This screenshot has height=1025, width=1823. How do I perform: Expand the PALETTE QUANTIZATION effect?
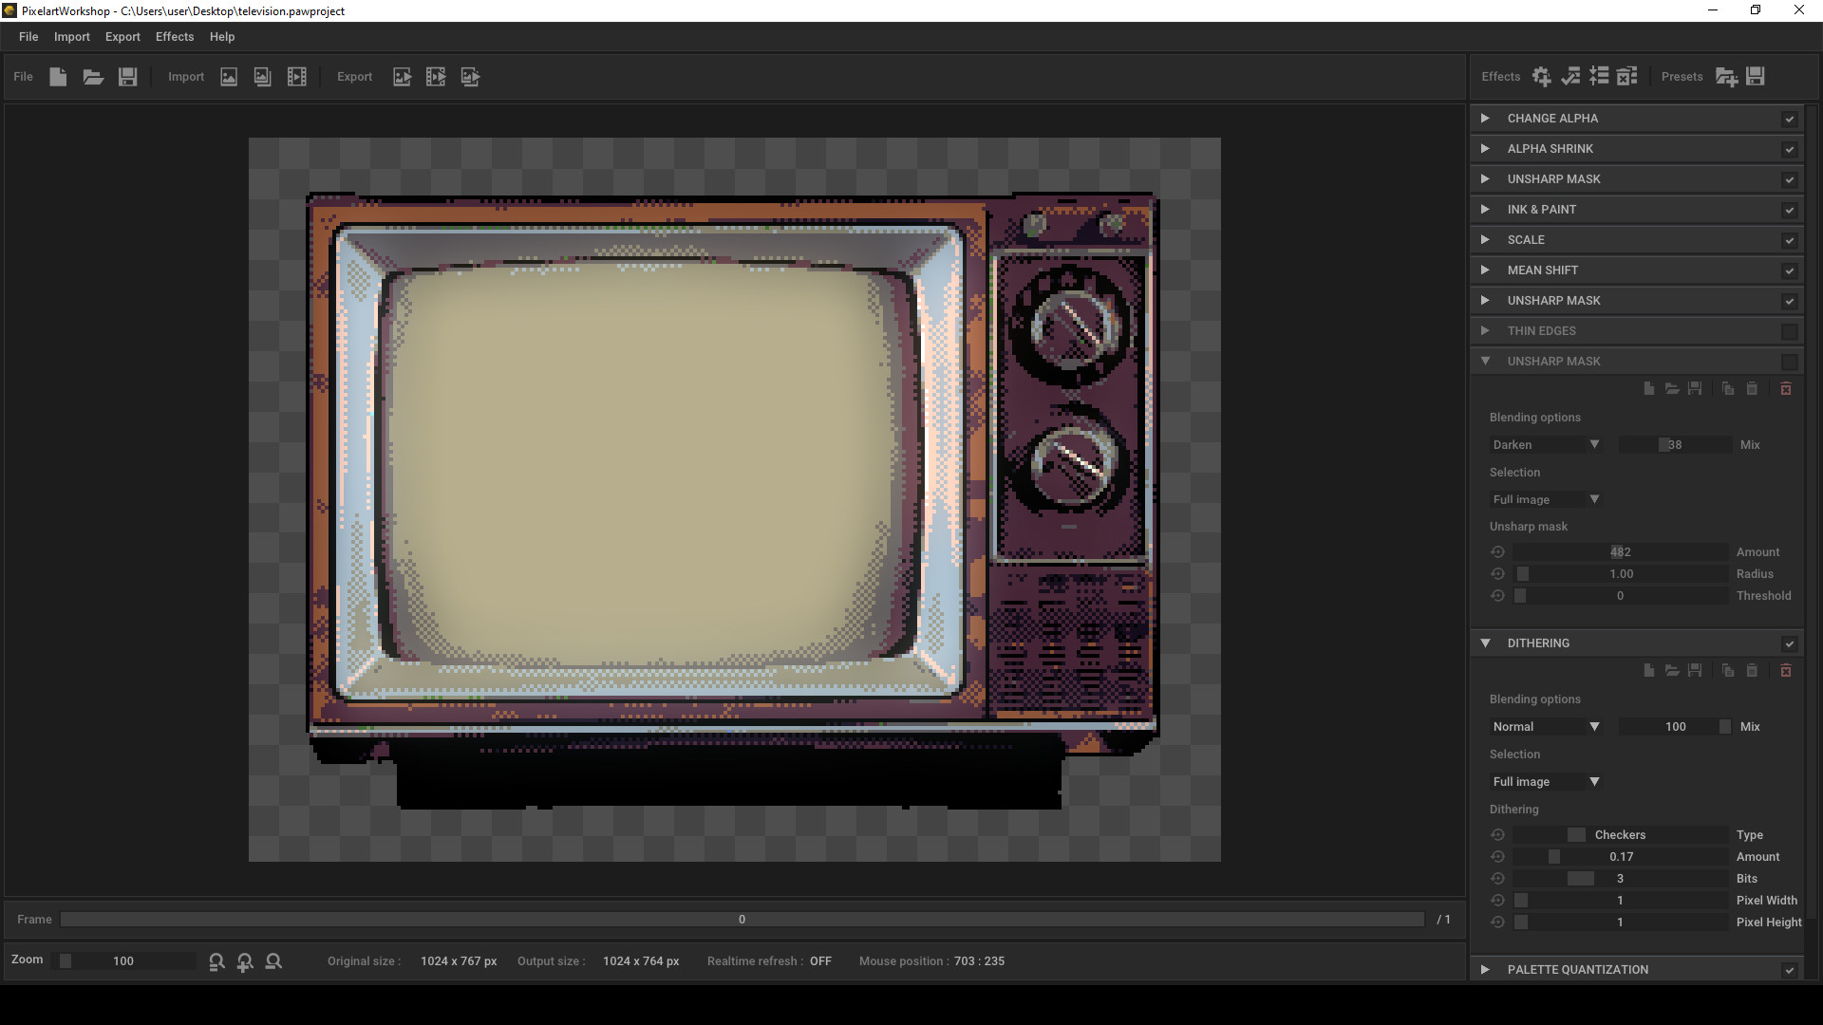pyautogui.click(x=1485, y=970)
